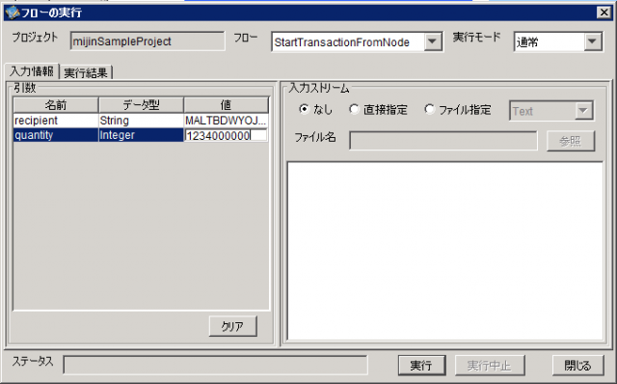Click the データ型 column header
Image resolution: width=617 pixels, height=384 pixels.
tap(141, 105)
